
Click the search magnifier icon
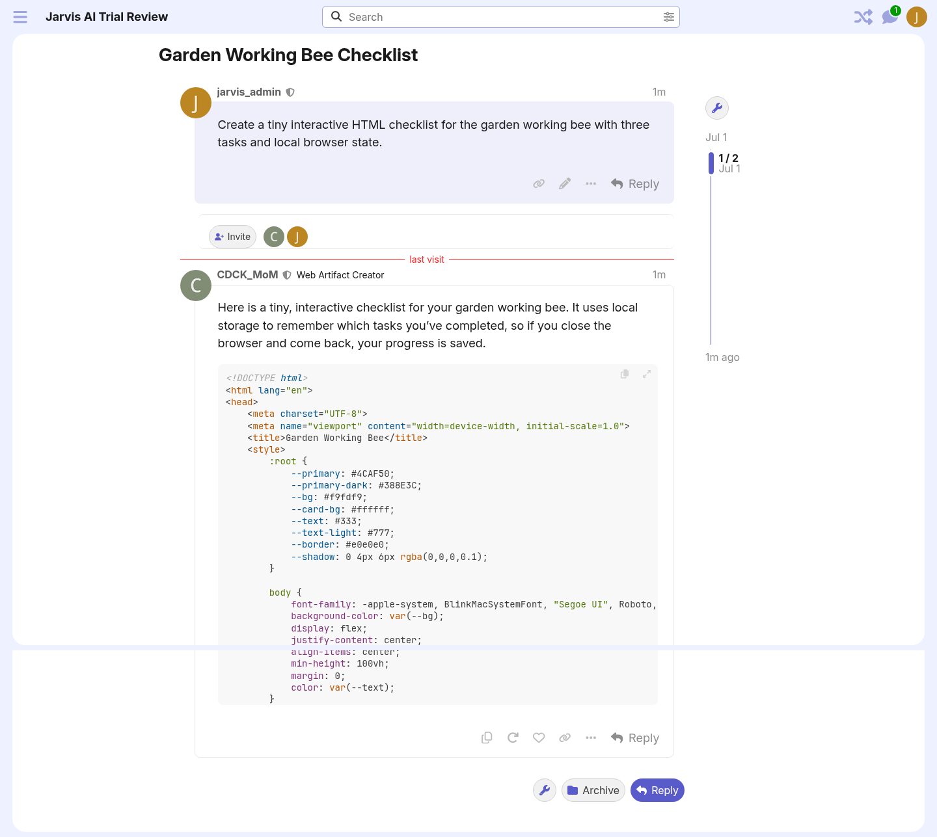336,17
